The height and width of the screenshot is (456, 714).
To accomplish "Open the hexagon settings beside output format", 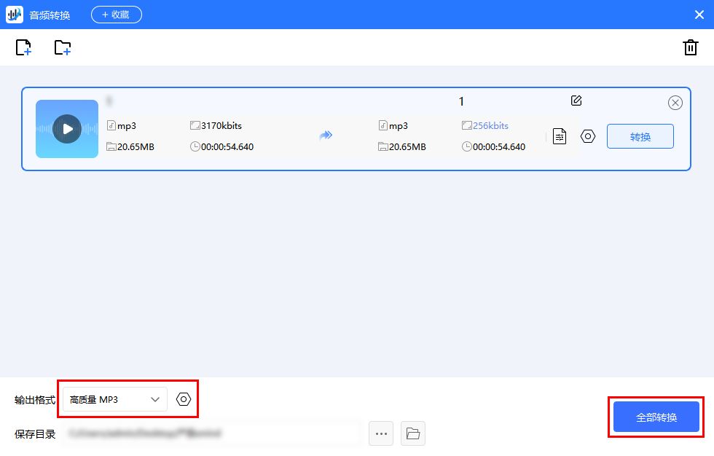I will pos(184,399).
